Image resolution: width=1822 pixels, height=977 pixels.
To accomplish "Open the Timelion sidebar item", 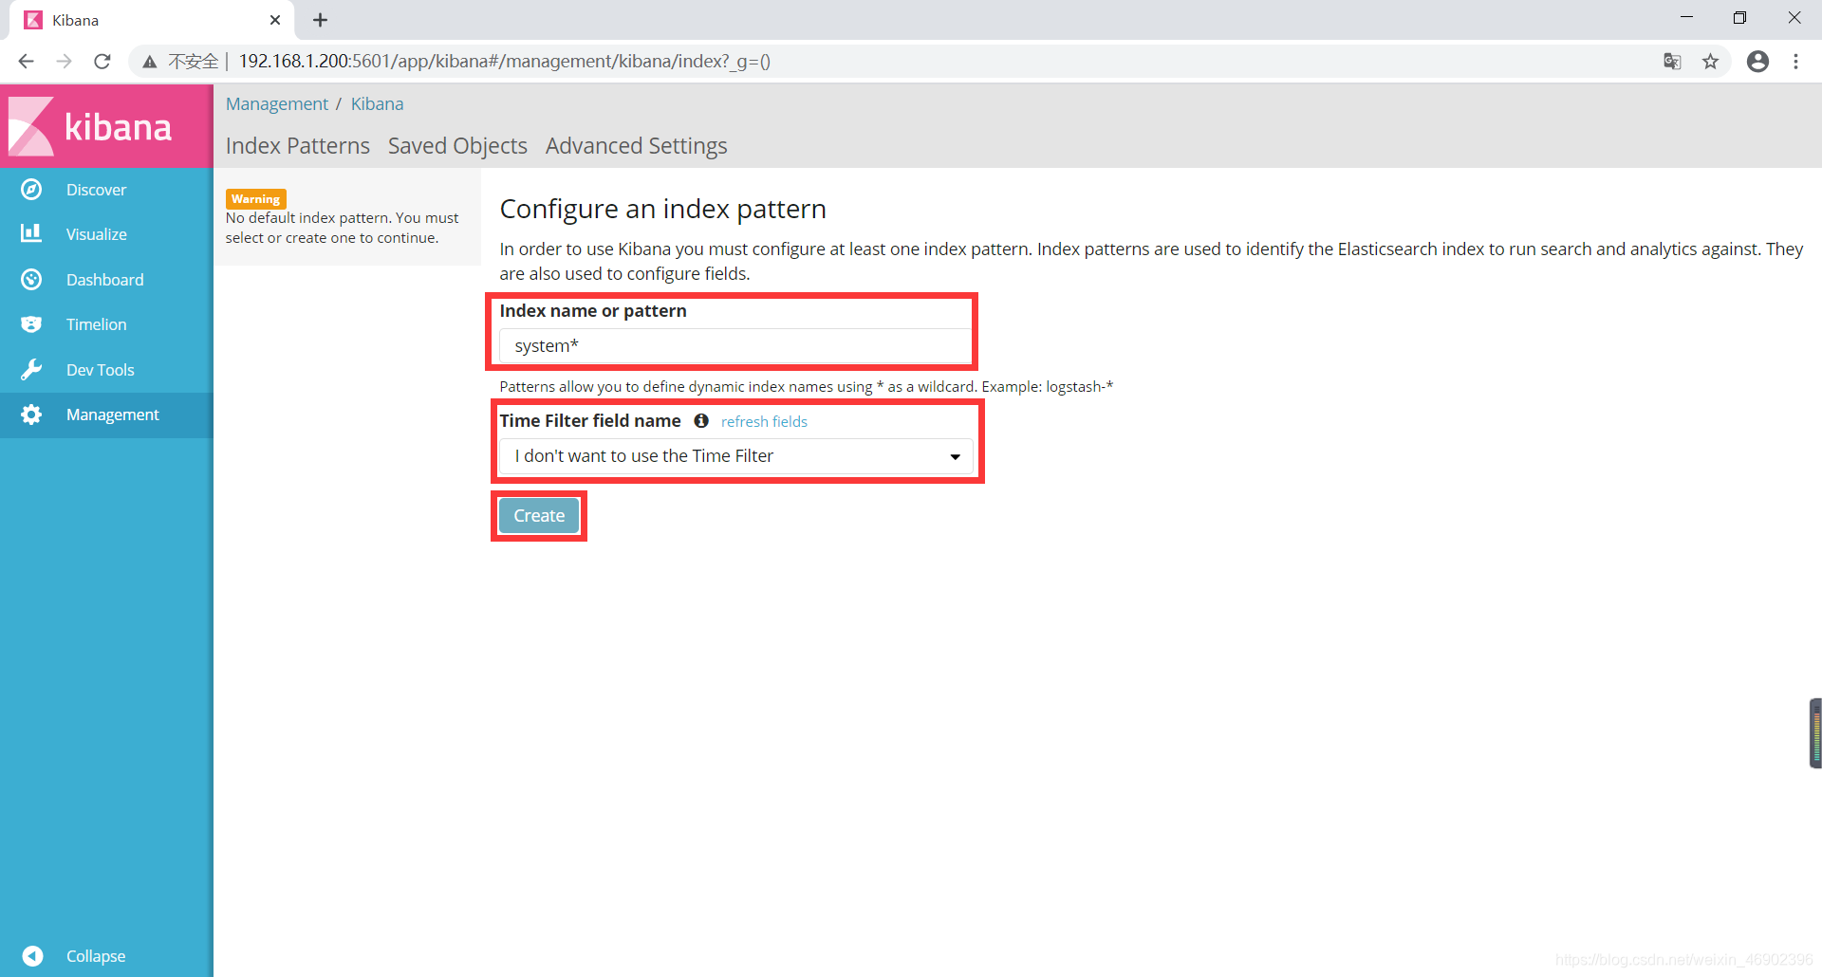I will click(106, 324).
